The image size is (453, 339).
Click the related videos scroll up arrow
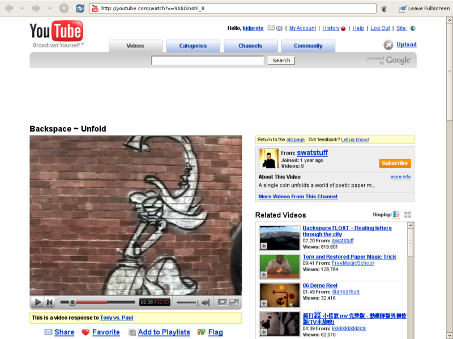coord(411,225)
